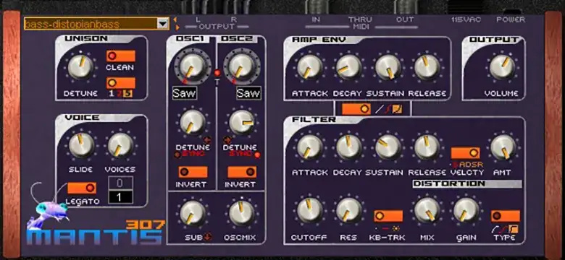
Task: Click the Filter Release knob
Action: 427,147
